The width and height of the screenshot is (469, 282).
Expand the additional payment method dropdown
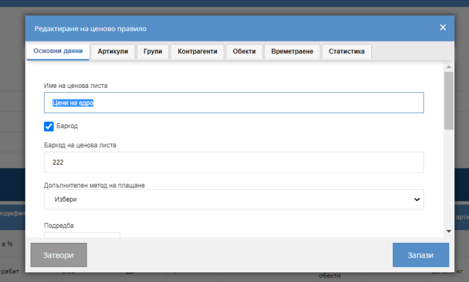[234, 200]
